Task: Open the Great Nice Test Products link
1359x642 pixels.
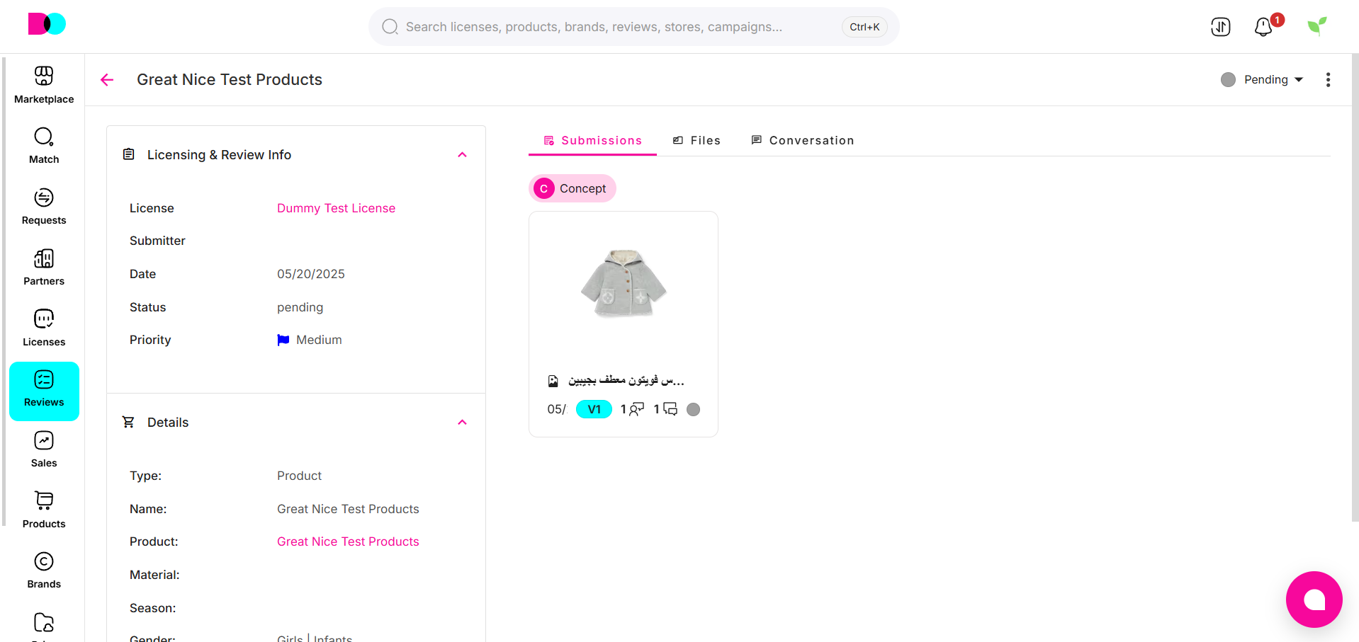Action: point(348,541)
